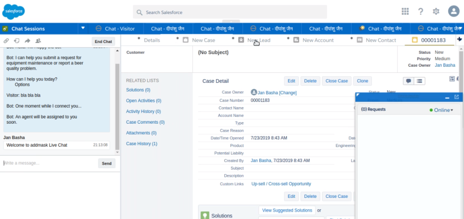Click the Case Owner avatar icon
Image resolution: width=464 pixels, height=219 pixels.
pyautogui.click(x=254, y=92)
